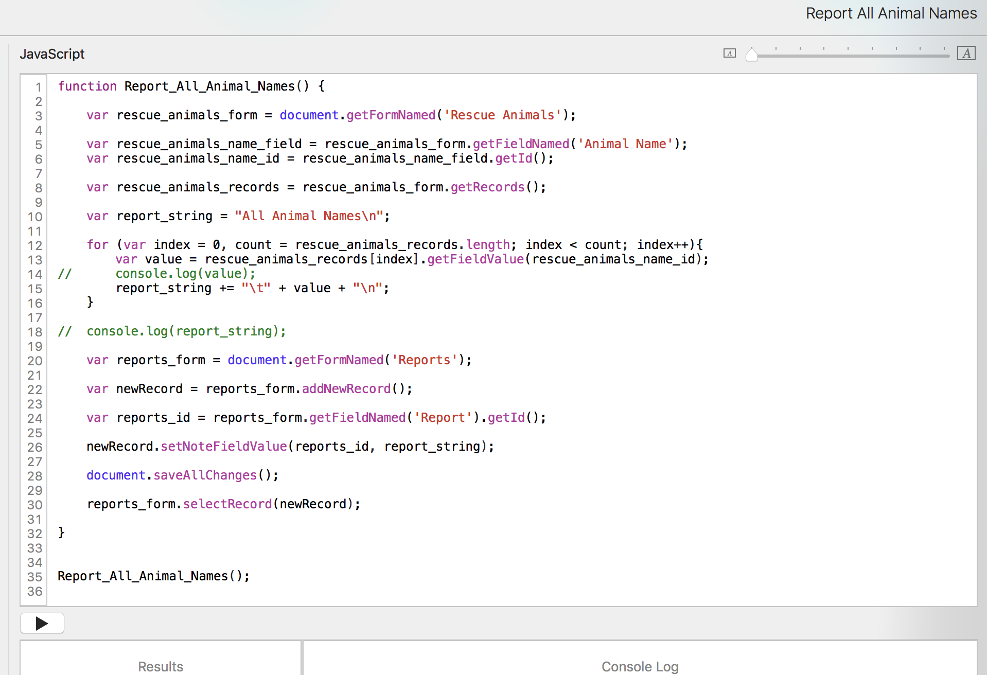Screen dimensions: 987x675
Task: Click selectRecord on line 30
Action: (227, 504)
